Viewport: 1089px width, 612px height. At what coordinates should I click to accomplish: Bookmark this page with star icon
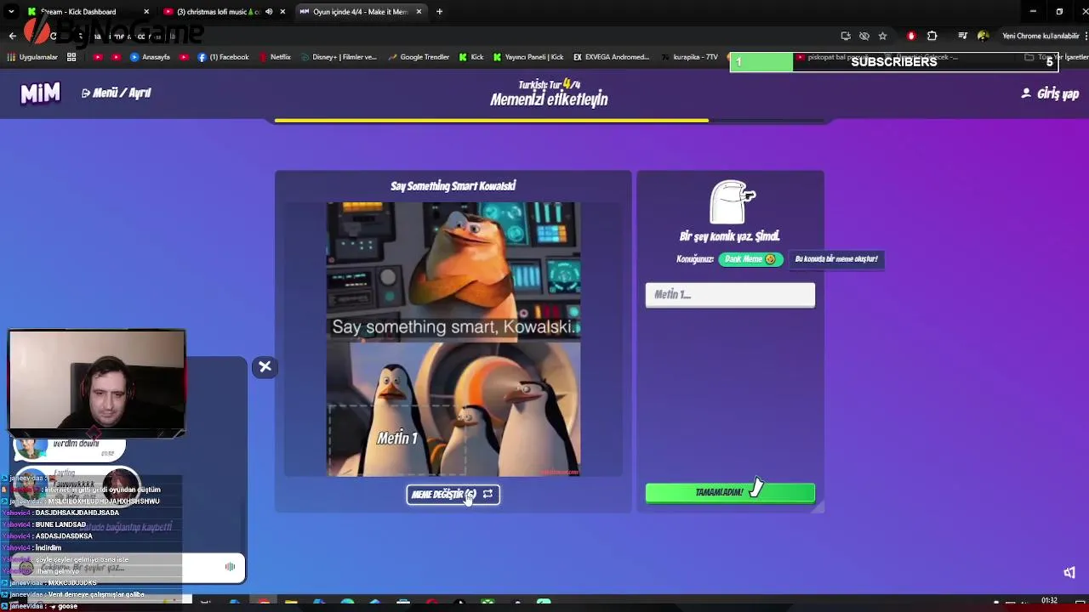882,36
